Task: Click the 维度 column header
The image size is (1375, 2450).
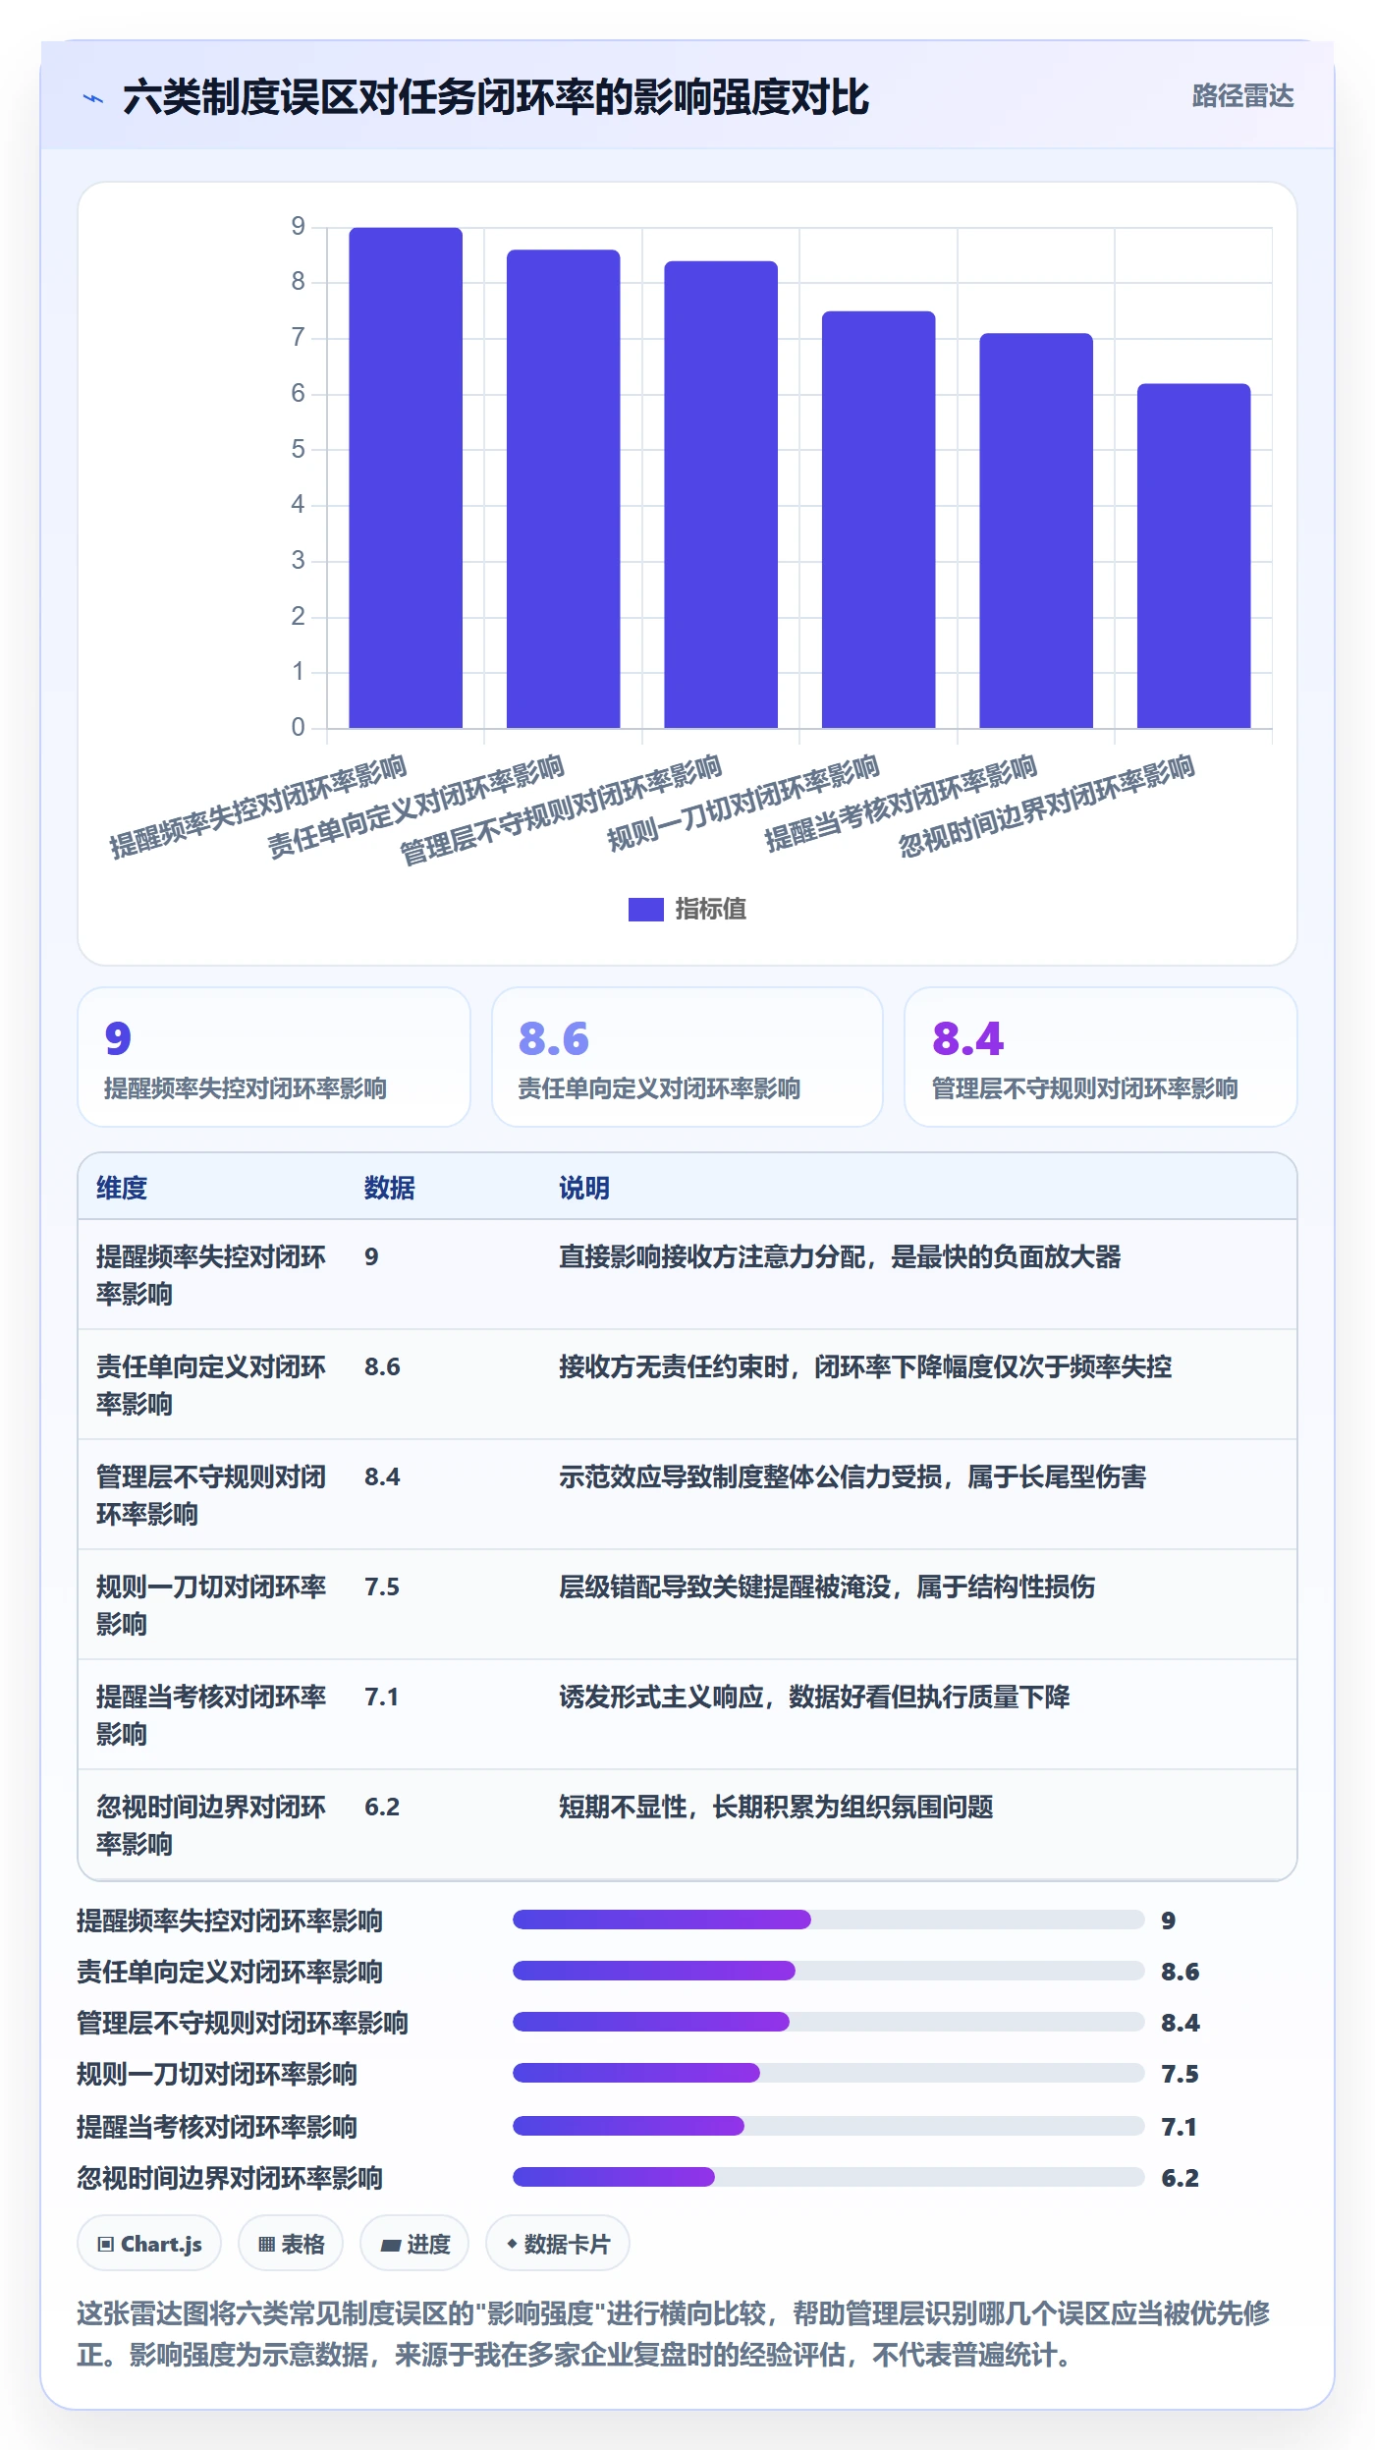Action: tap(122, 1188)
